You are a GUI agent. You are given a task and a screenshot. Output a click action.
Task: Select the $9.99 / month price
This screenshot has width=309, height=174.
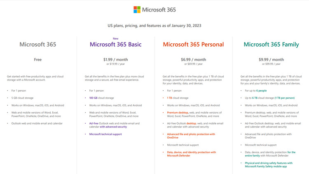tap(271, 59)
